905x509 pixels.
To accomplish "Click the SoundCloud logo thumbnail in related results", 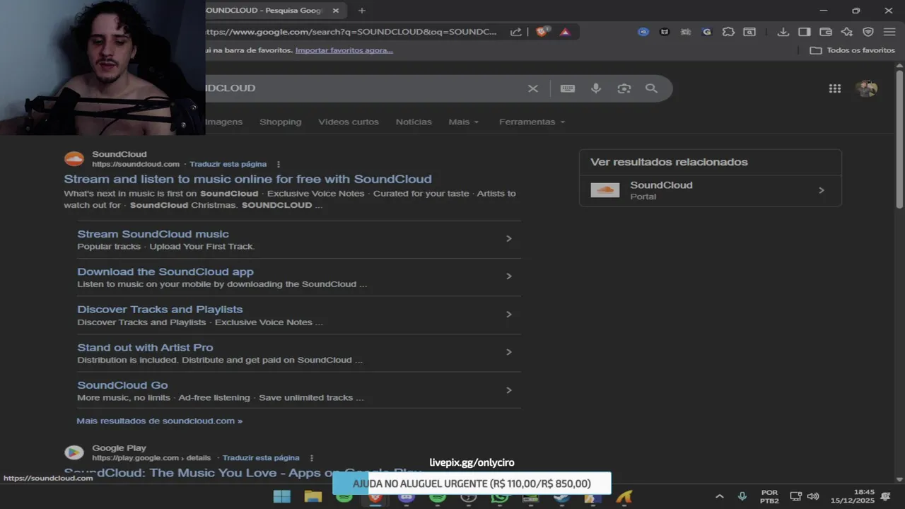I will tap(605, 190).
